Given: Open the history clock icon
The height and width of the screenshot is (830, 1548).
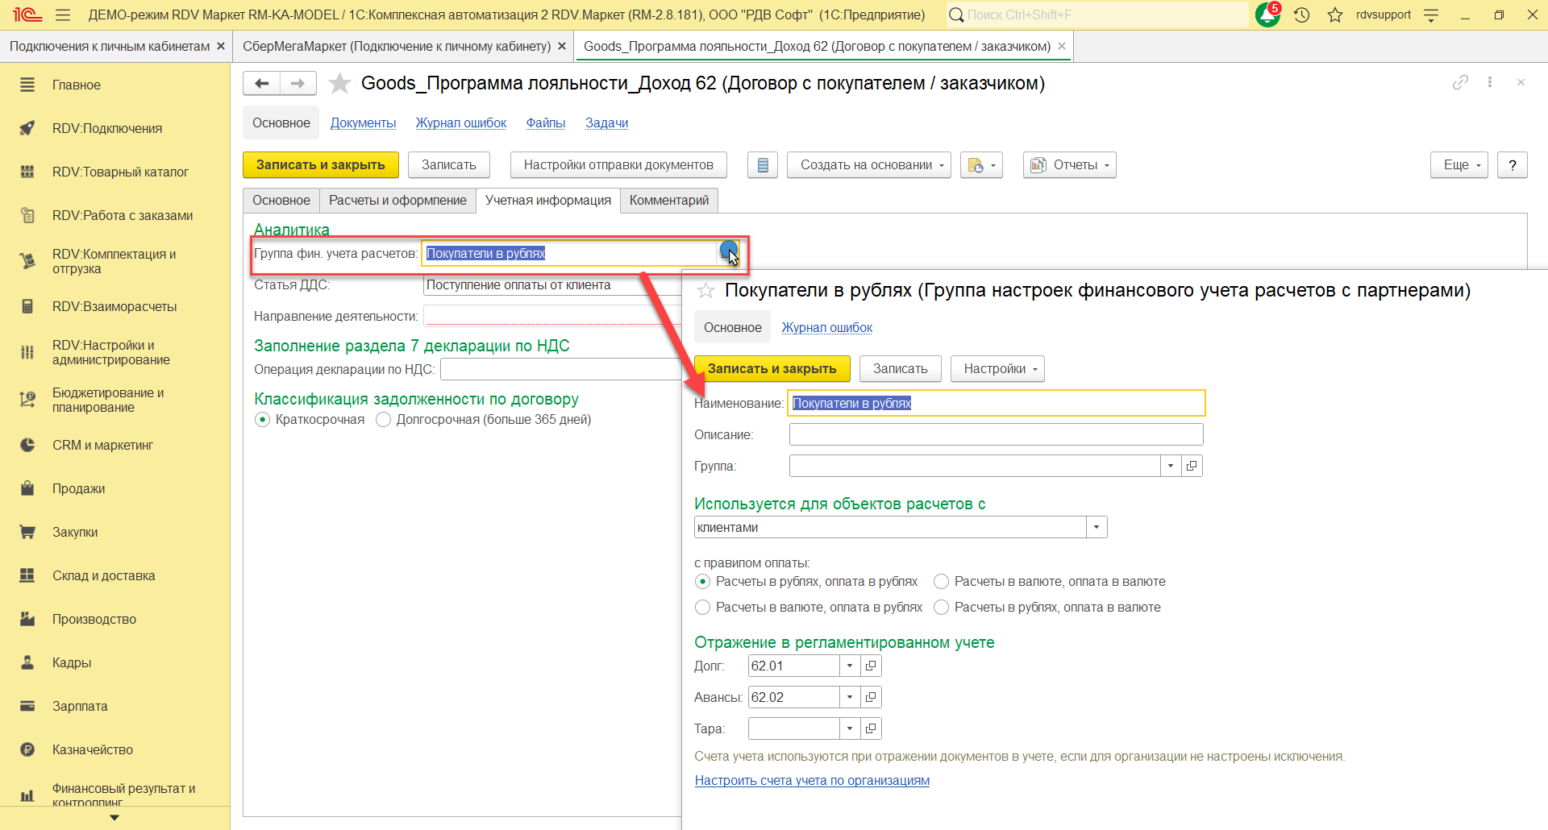Looking at the screenshot, I should [1301, 15].
